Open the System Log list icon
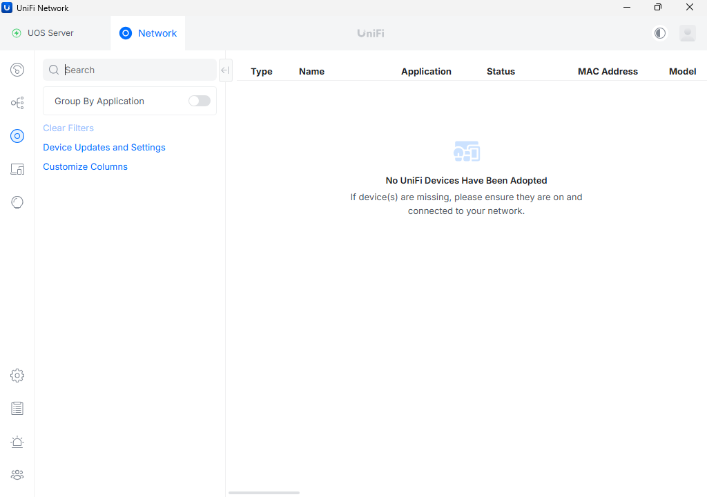The width and height of the screenshot is (707, 497). [x=17, y=409]
